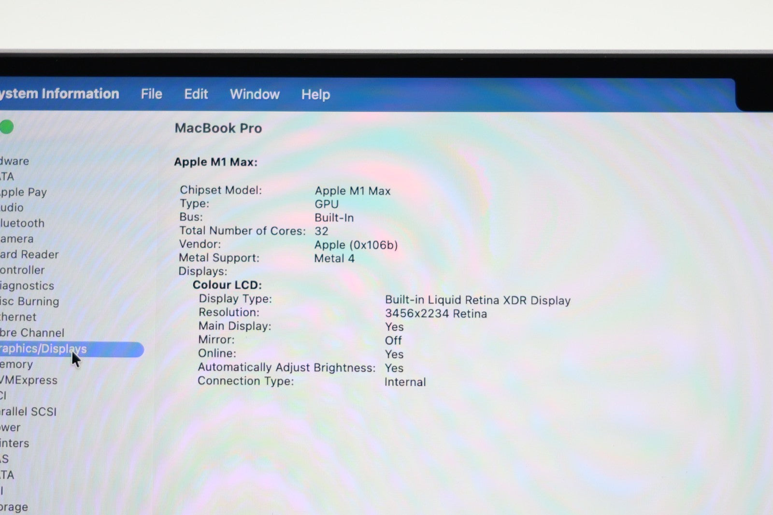Image resolution: width=773 pixels, height=515 pixels.
Task: Select Controller in the sidebar
Action: 22,270
